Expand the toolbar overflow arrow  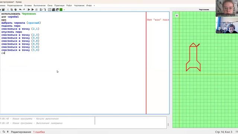pyautogui.click(x=64, y=10)
